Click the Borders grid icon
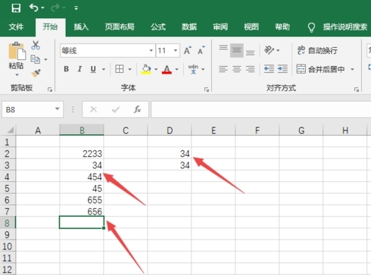 click(x=120, y=69)
